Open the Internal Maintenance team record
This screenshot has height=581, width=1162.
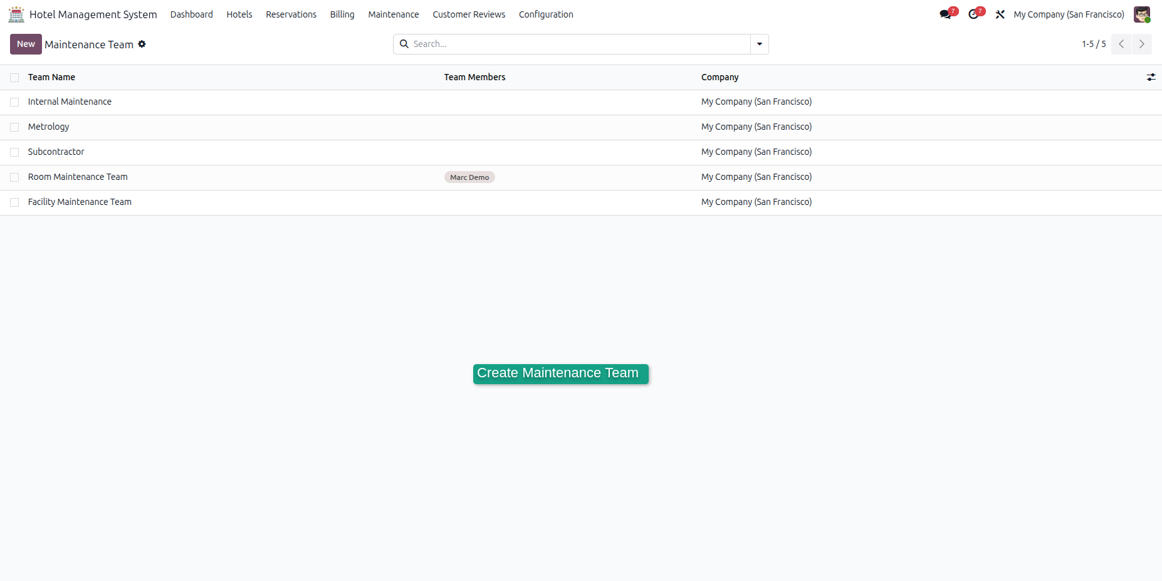pos(70,102)
